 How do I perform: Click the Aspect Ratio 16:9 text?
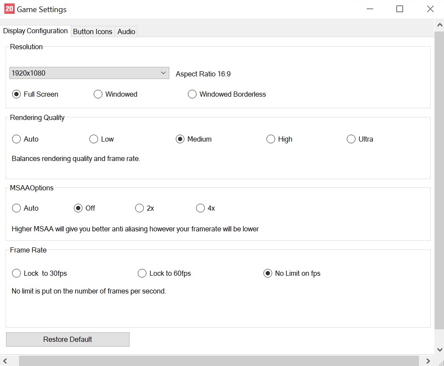tap(203, 74)
